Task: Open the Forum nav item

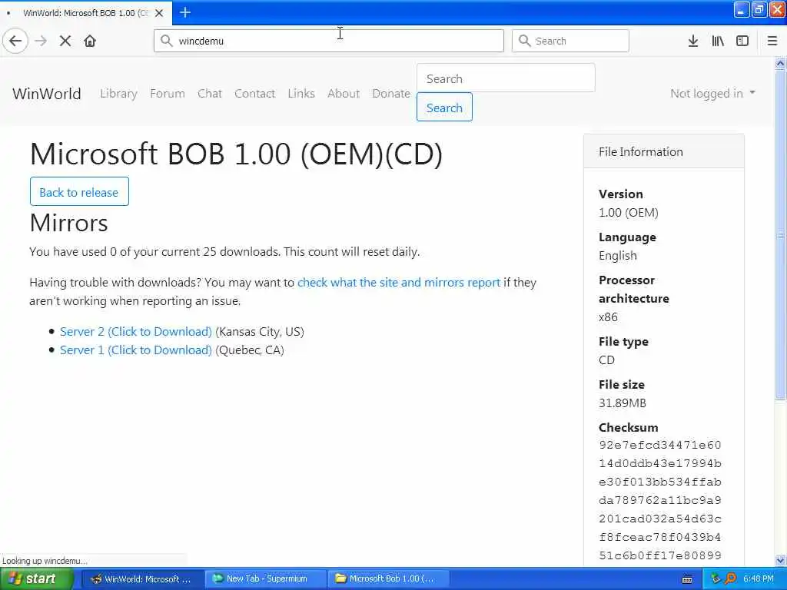Action: (x=167, y=94)
